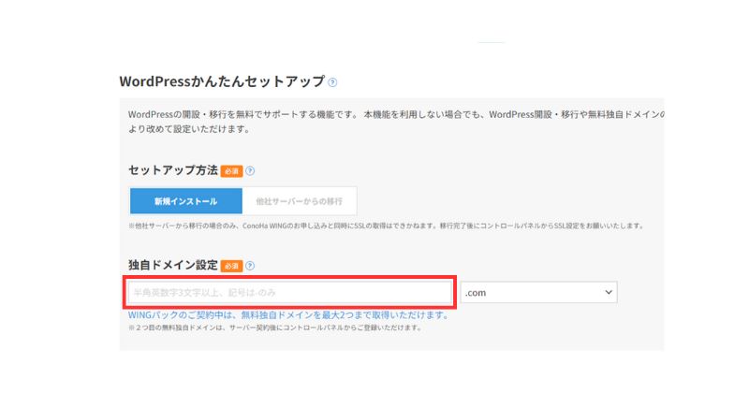Click the note about the second free domain
This screenshot has height=393, width=749.
274,328
